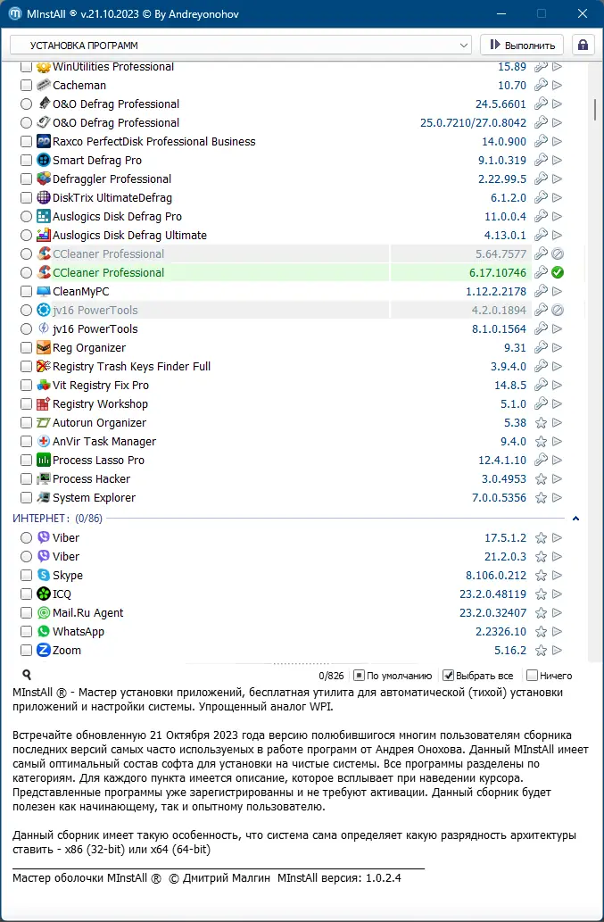Click the Mail.Ru Agent app icon
604x922 pixels.
[x=44, y=612]
